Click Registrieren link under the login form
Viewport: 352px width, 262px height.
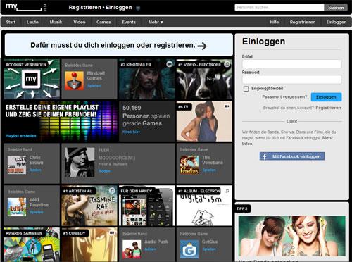point(328,108)
